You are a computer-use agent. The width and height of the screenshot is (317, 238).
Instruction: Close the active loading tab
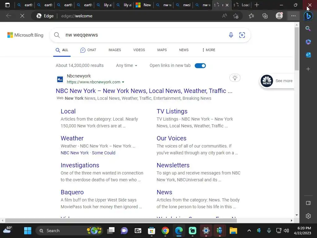[227, 5]
